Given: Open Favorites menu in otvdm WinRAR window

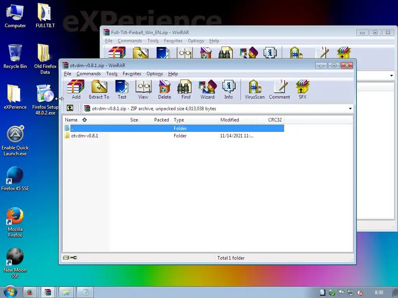Looking at the screenshot, I should point(132,73).
